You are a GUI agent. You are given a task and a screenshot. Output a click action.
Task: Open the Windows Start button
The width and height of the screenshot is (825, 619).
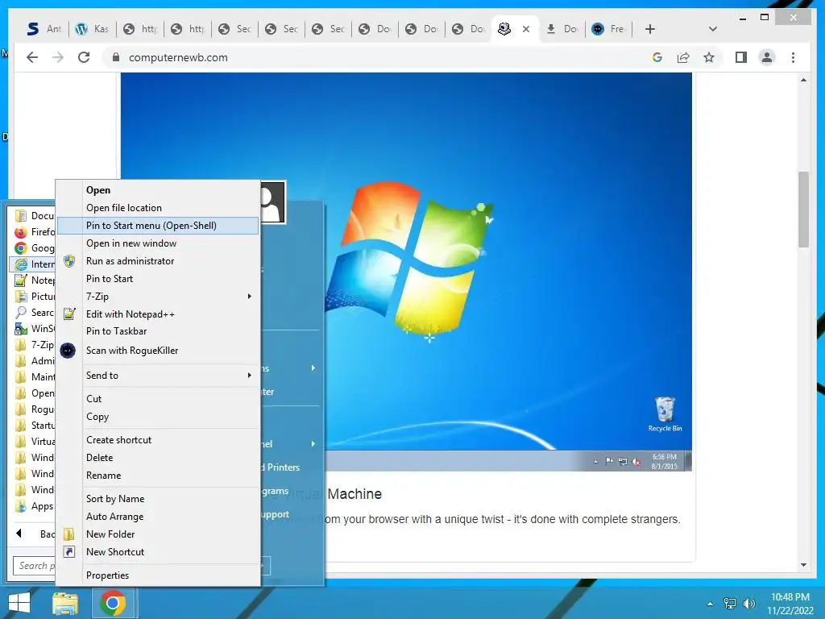[x=19, y=603]
